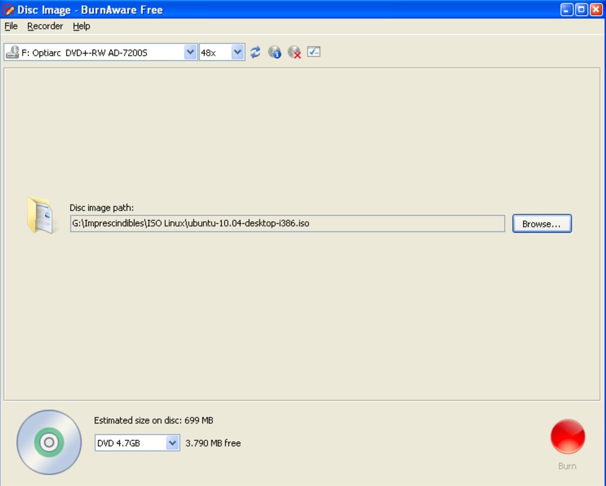Click the disc graphic icon at bottom

[49, 442]
